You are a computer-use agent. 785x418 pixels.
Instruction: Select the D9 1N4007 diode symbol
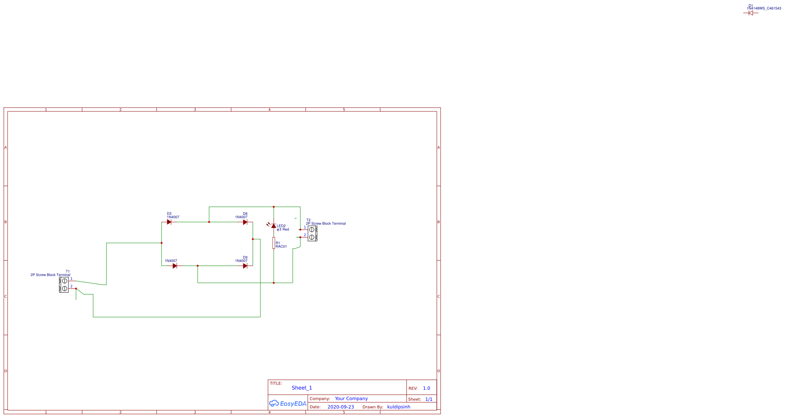click(x=245, y=266)
